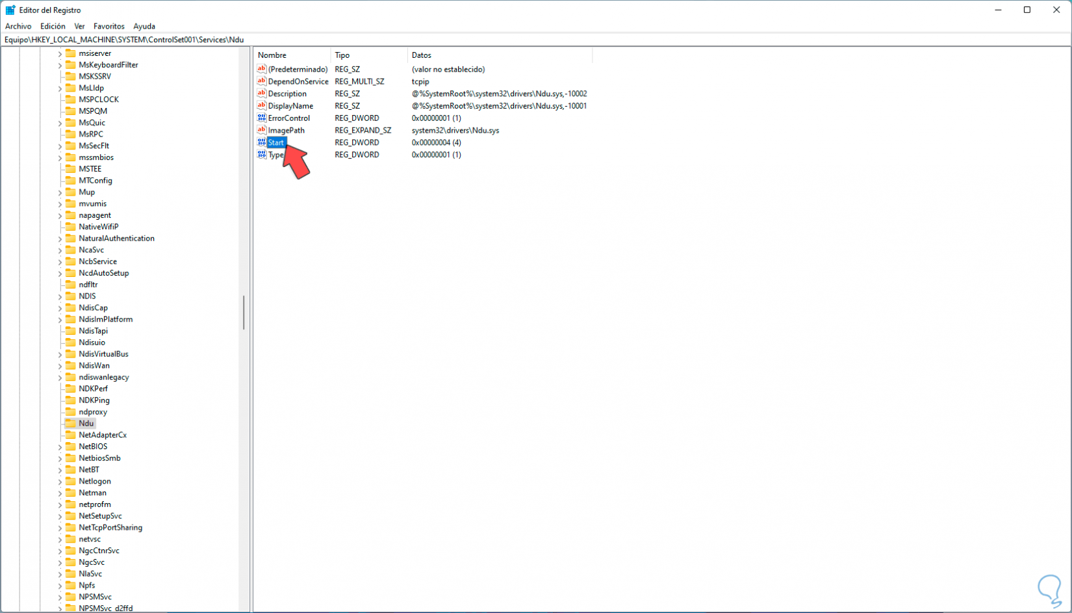Click the Netlogon folder icon
The height and width of the screenshot is (613, 1072).
pos(71,481)
